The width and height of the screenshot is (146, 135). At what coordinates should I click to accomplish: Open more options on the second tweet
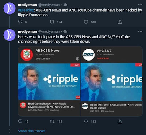pos(140,31)
